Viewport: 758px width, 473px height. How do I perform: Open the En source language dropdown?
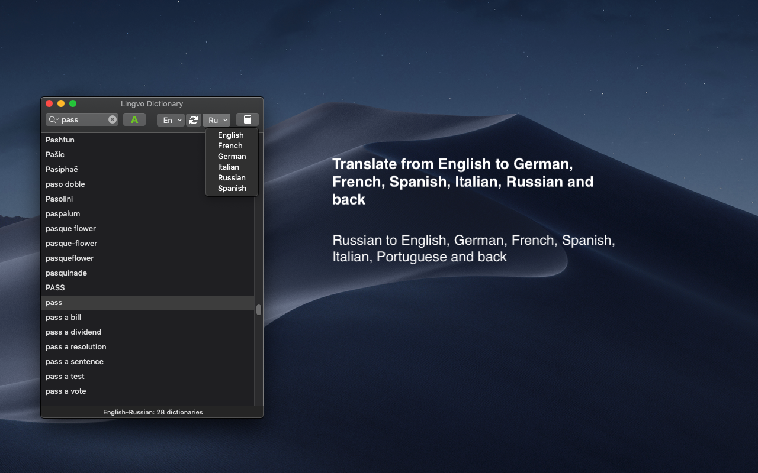point(171,120)
